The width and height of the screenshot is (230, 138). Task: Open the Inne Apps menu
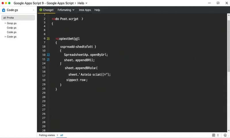(85, 10)
